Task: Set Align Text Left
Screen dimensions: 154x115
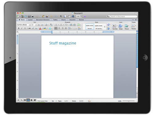Action: click(x=56, y=28)
